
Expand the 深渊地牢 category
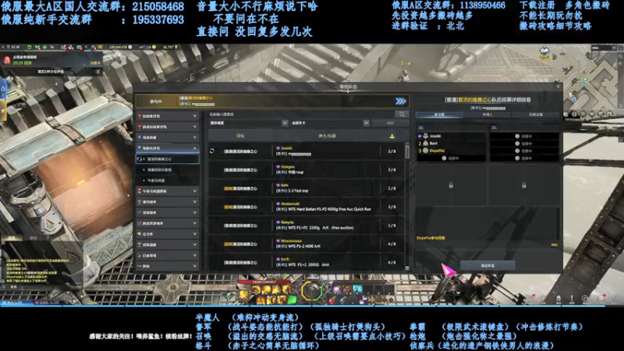[167, 212]
